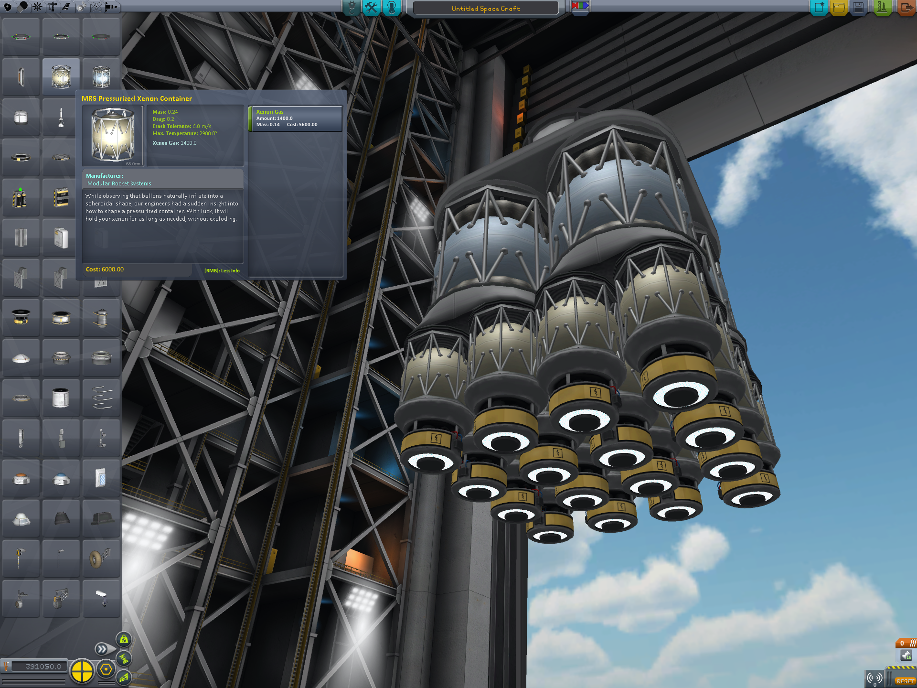Image resolution: width=917 pixels, height=688 pixels.
Task: Pick the third hexagonal plate part
Action: 101,37
